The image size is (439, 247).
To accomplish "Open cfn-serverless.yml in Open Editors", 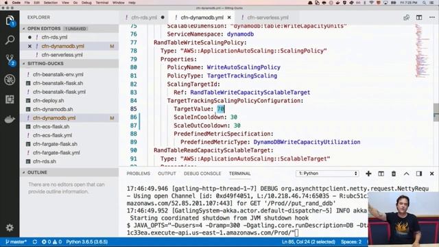I will click(x=69, y=55).
